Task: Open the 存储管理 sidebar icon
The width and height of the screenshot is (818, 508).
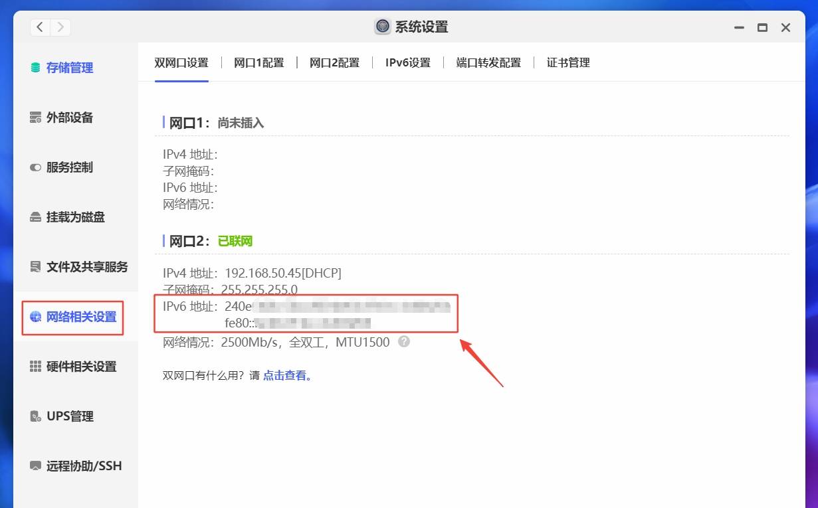Action: click(35, 67)
